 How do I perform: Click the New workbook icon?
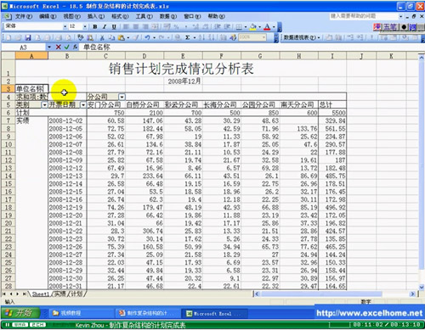tap(8, 37)
